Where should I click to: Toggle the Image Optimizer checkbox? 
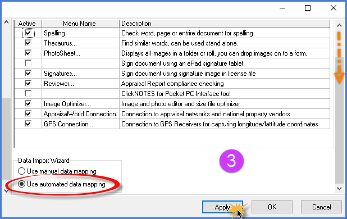coord(28,104)
